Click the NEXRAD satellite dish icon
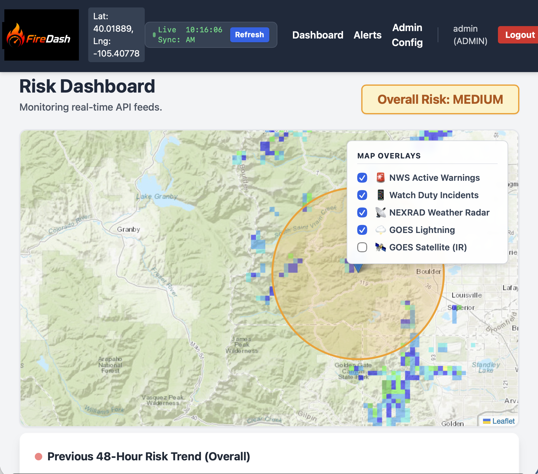The width and height of the screenshot is (538, 474). coord(381,212)
